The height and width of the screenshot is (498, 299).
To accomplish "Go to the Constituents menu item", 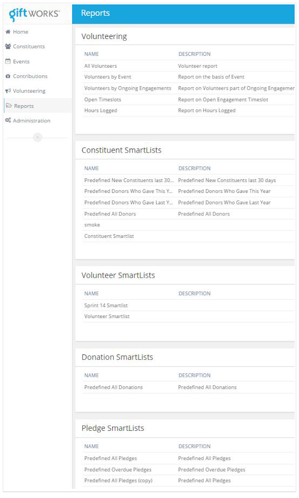I will [29, 46].
